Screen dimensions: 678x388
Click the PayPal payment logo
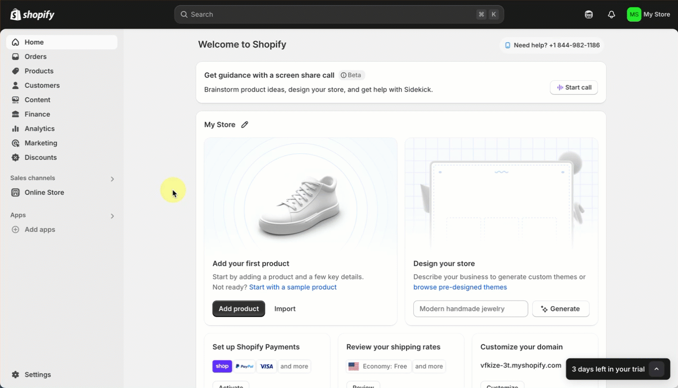[x=245, y=366]
